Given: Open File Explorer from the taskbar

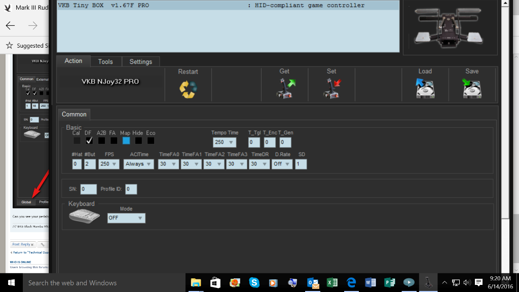Looking at the screenshot, I should tap(196, 283).
